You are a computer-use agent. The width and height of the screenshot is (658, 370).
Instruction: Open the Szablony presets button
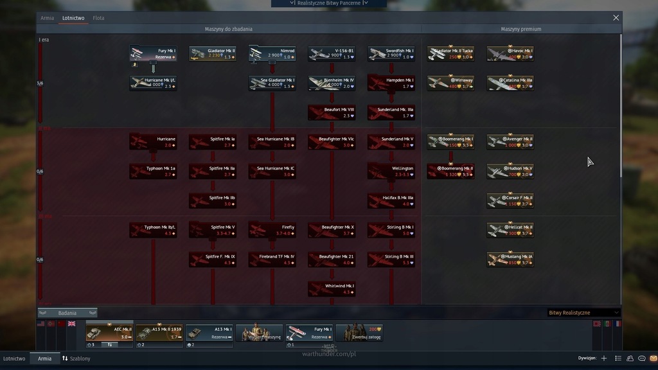pyautogui.click(x=76, y=358)
